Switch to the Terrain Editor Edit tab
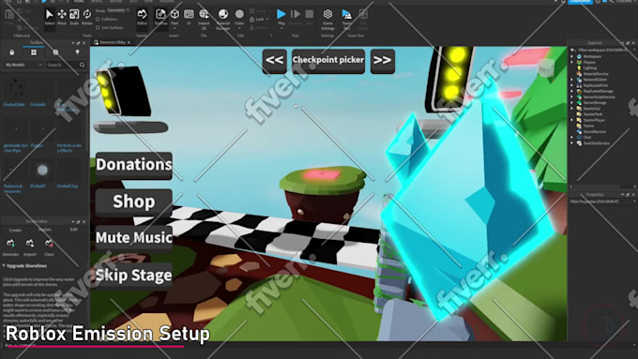Viewport: 638px width, 359px height. (73, 230)
